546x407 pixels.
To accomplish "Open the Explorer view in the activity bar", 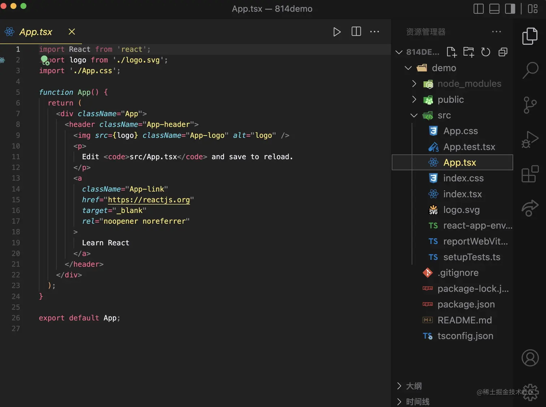I will [x=530, y=36].
